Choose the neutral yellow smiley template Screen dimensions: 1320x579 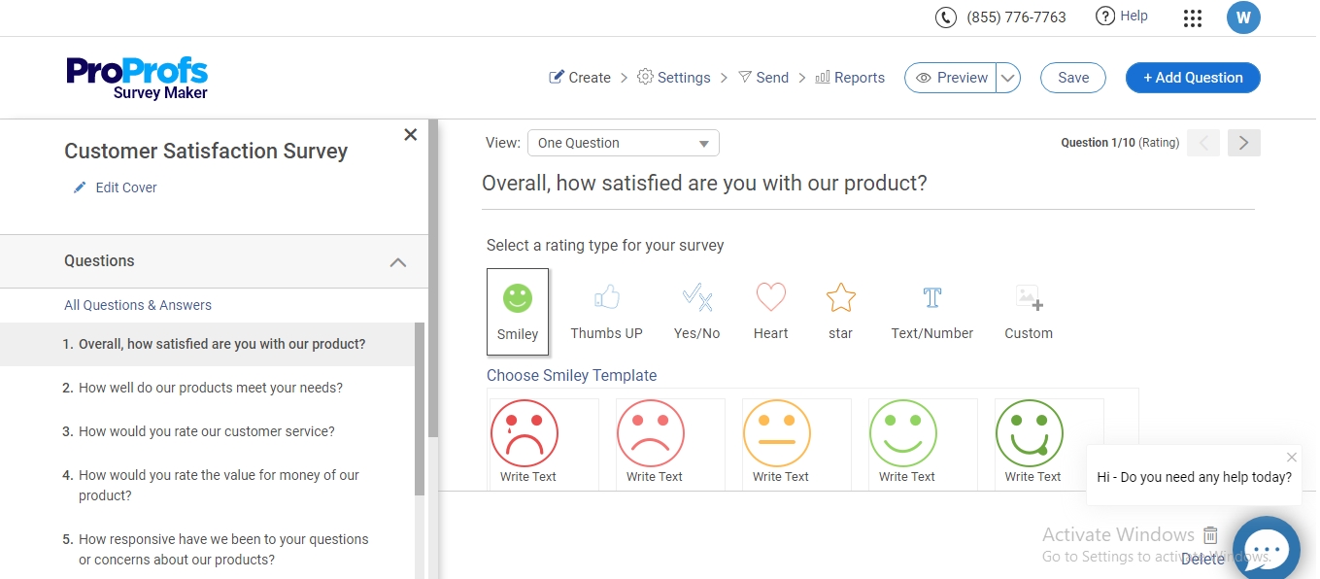point(777,432)
